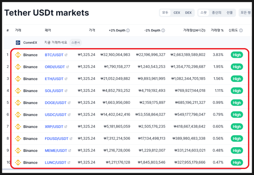This screenshot has height=175, width=254.
Task: Click the High badge in SOL/USDT row
Action: click(x=237, y=91)
